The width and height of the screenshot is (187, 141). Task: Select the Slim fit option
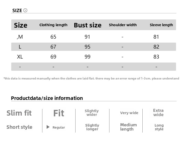(x=19, y=113)
